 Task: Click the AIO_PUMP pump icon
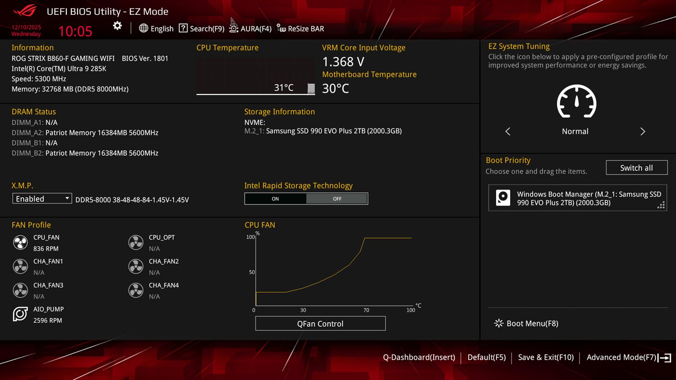(x=20, y=314)
